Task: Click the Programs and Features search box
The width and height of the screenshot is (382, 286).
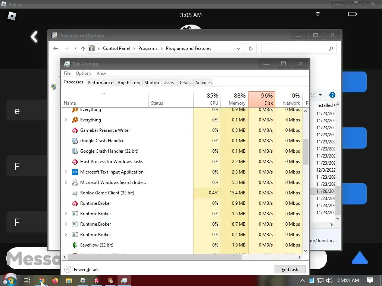Action: coord(299,49)
